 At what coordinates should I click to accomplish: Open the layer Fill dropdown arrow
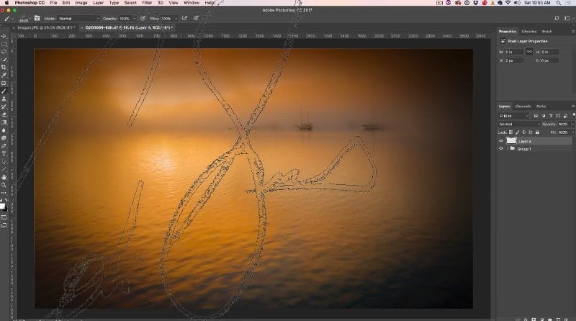click(572, 132)
